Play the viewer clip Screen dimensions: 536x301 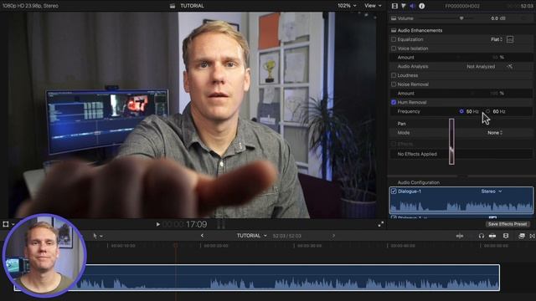[158, 224]
